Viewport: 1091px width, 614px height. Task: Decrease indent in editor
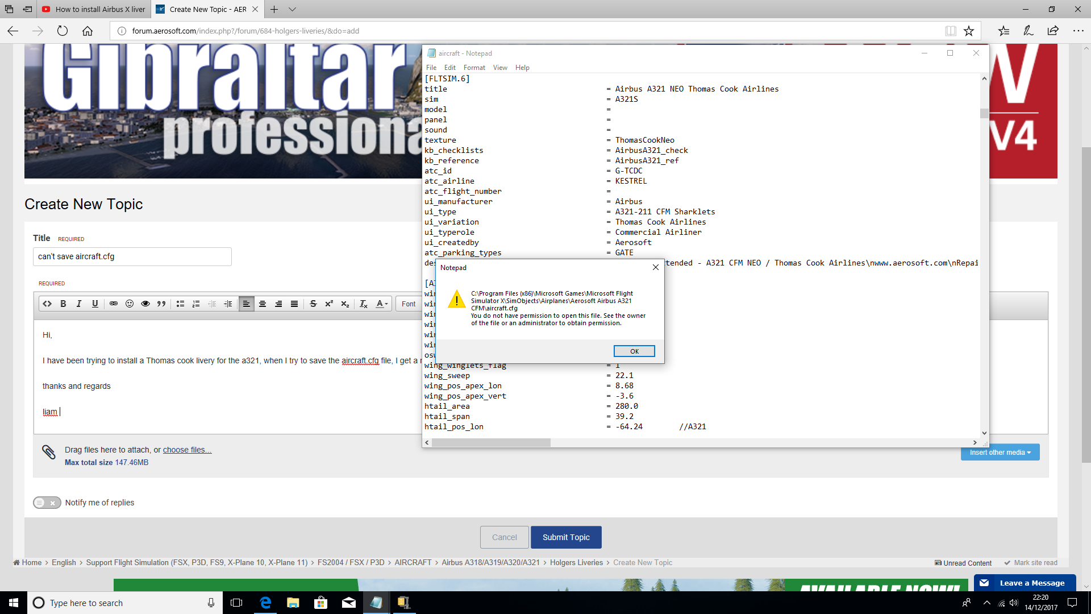tap(212, 304)
